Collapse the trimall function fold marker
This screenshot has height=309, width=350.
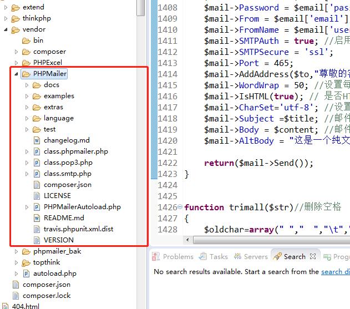tap(180, 207)
